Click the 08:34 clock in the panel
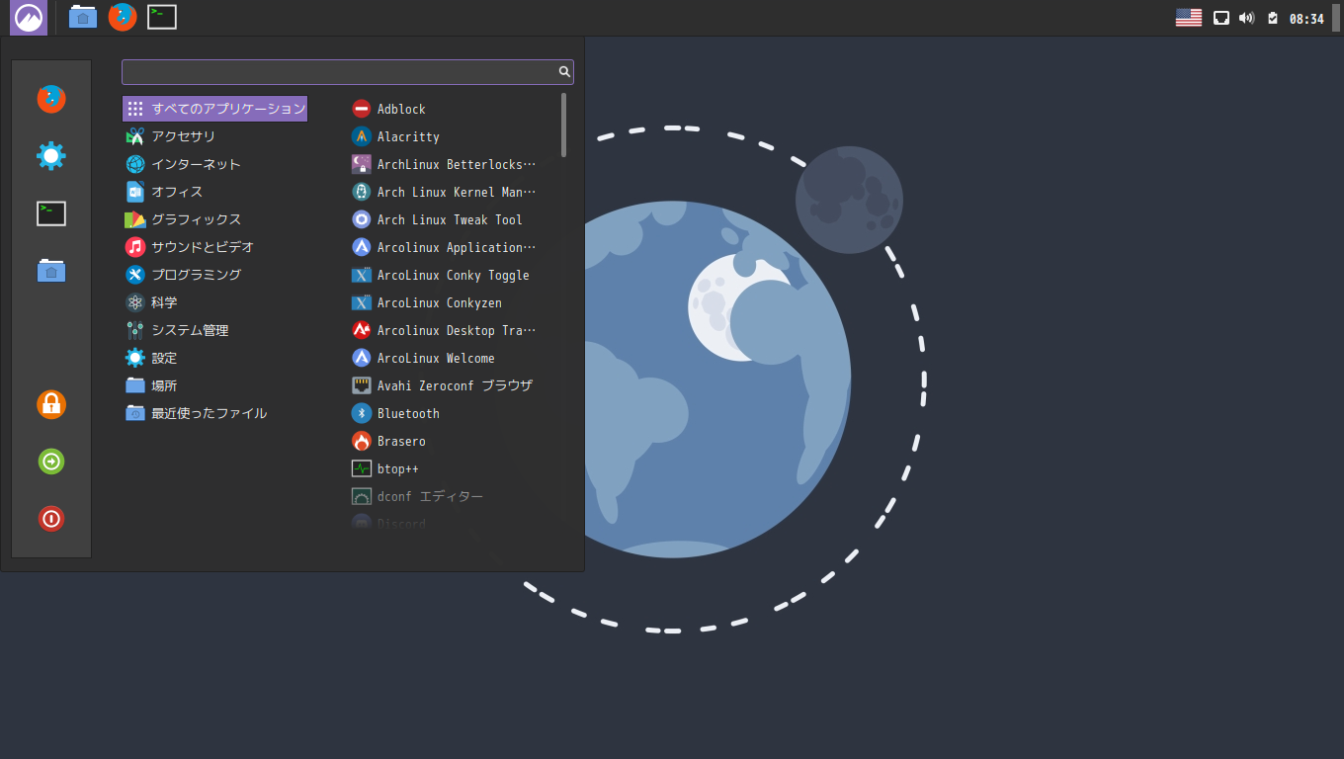This screenshot has width=1344, height=759. click(x=1306, y=19)
